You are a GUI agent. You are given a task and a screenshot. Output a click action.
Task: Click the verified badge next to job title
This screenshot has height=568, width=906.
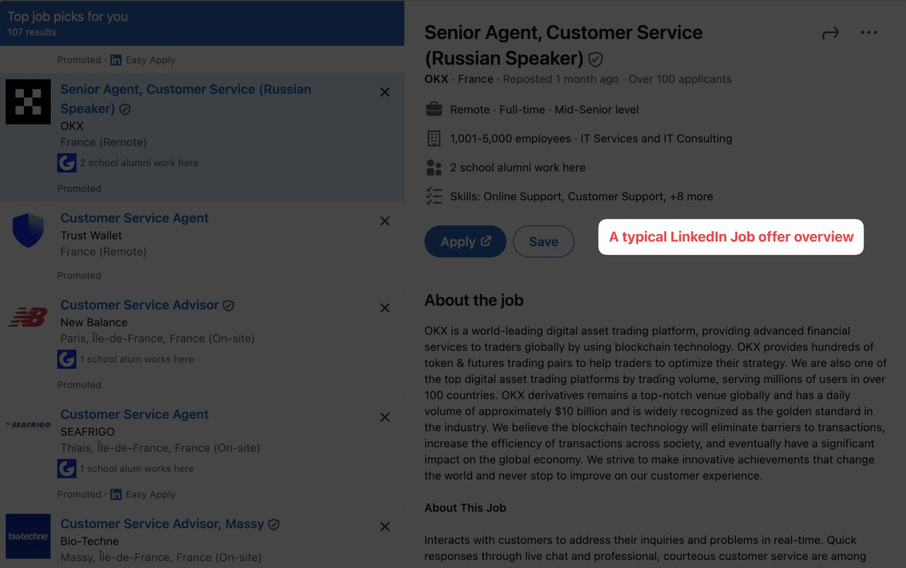pyautogui.click(x=595, y=59)
